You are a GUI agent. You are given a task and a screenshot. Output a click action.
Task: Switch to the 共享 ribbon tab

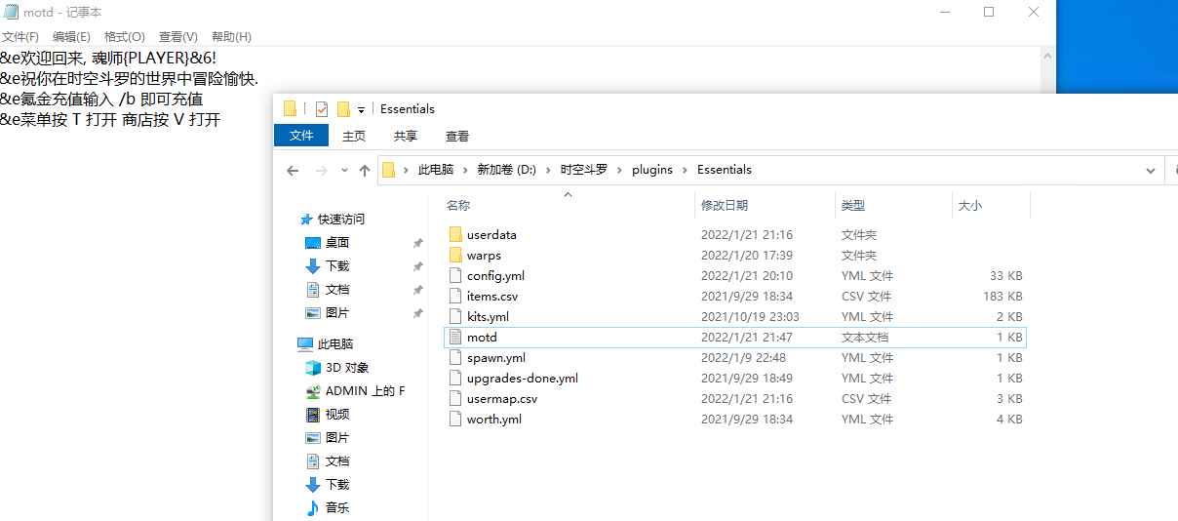pos(406,137)
